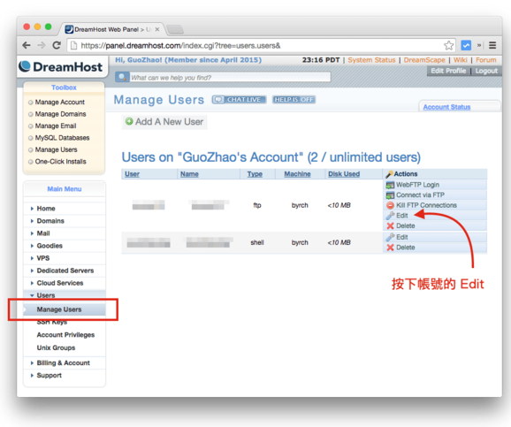
Task: Click the green plus Add user icon
Action: point(129,122)
